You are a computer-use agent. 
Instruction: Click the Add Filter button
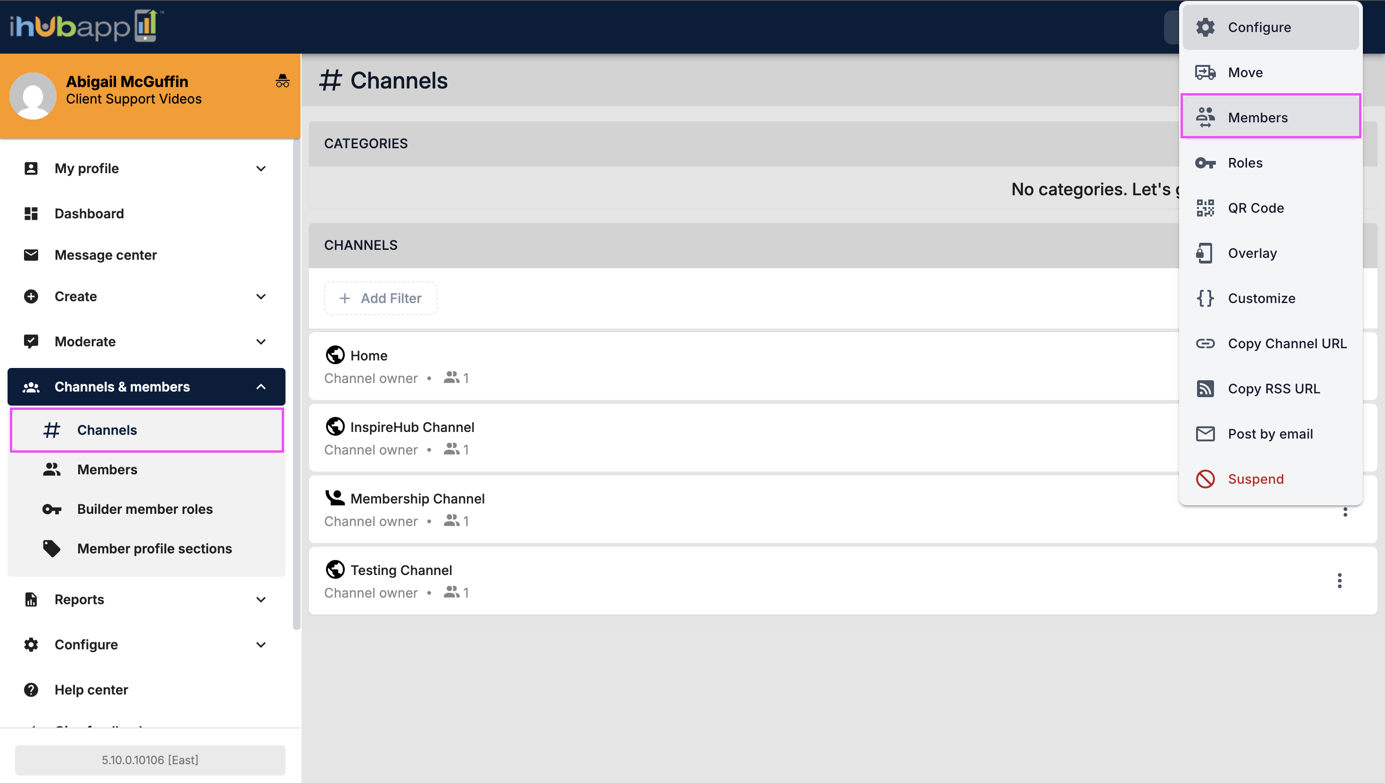click(380, 298)
